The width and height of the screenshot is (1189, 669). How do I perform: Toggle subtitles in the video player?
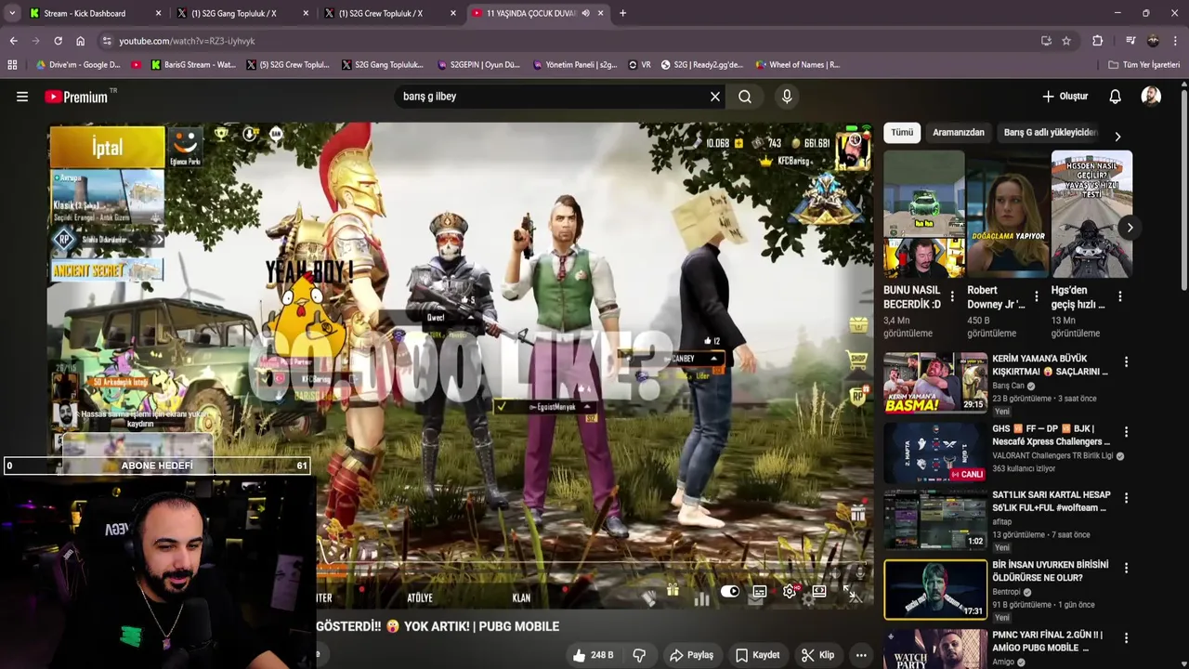coord(760,591)
